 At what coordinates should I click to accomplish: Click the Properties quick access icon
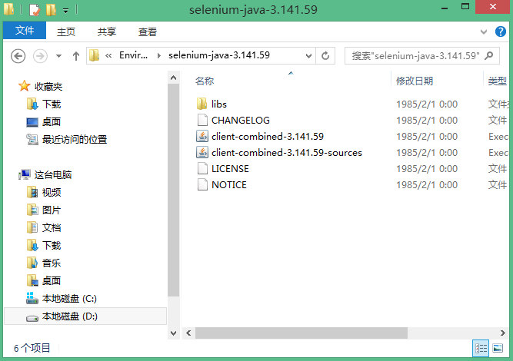tap(35, 9)
